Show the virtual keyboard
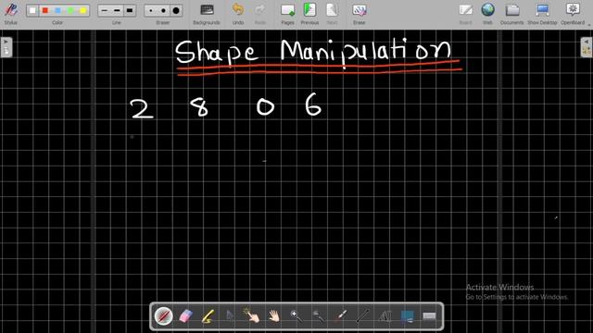593x333 pixels. point(429,316)
